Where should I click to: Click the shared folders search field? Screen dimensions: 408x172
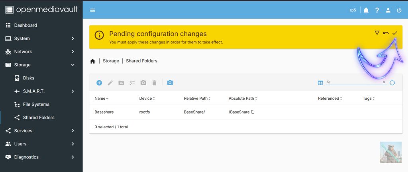click(x=354, y=82)
